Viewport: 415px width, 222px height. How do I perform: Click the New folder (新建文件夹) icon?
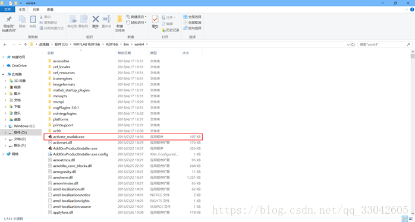(x=120, y=19)
